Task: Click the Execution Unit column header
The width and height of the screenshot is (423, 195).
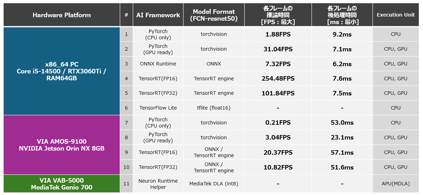Action: [x=396, y=15]
